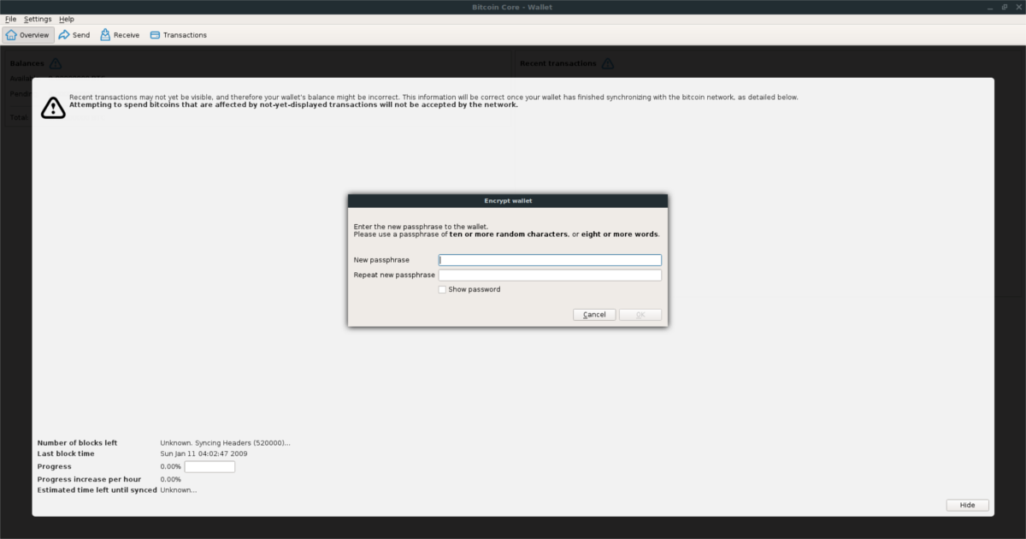Screen dimensions: 1026x539
Task: Click the sync Progress bar
Action: 209,467
